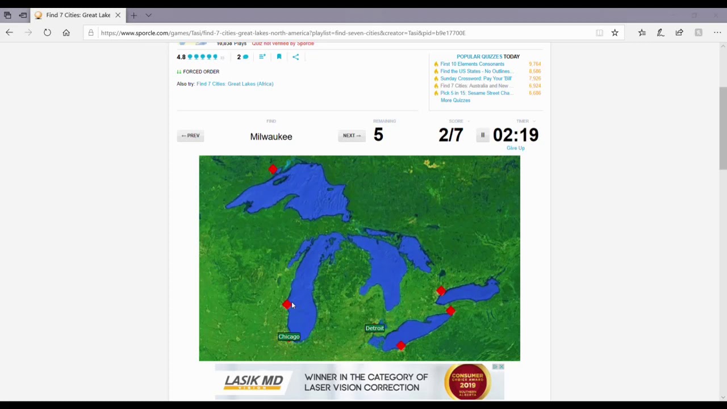727x409 pixels.
Task: Open browser settings and more menu
Action: pyautogui.click(x=717, y=33)
